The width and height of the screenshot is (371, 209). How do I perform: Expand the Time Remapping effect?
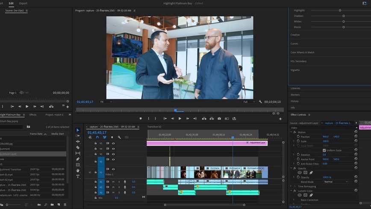click(x=291, y=186)
